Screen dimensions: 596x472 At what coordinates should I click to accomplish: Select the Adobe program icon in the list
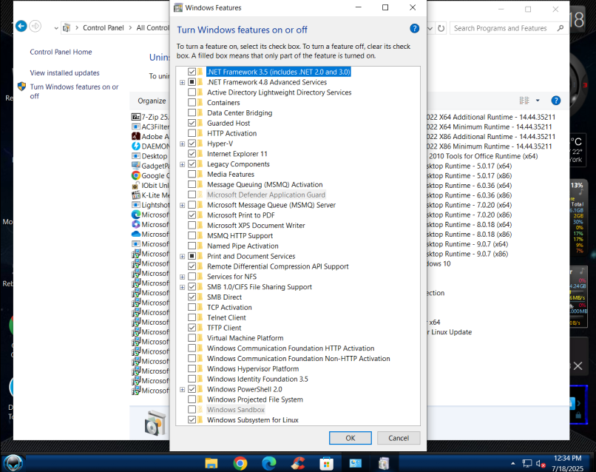pyautogui.click(x=136, y=136)
